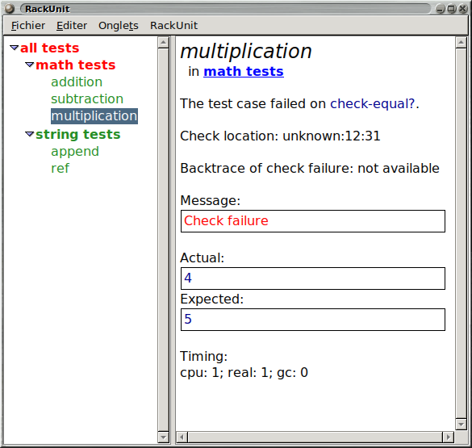Viewport: 472px width, 448px height.
Task: Open the RackUnit menu
Action: click(x=173, y=26)
